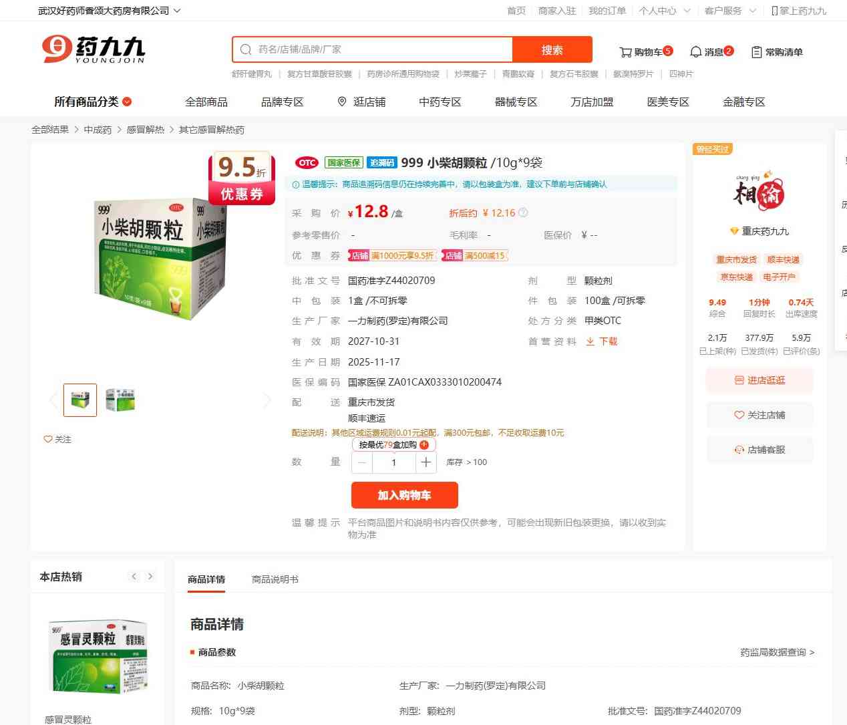
Task: Toggle 关注店铺 to follow the store
Action: pyautogui.click(x=759, y=415)
